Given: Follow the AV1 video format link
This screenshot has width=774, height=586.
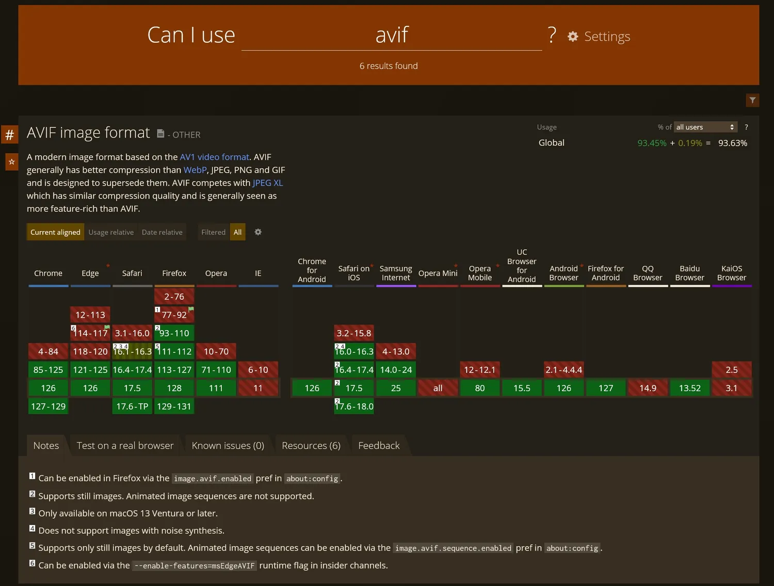Looking at the screenshot, I should click(x=214, y=157).
